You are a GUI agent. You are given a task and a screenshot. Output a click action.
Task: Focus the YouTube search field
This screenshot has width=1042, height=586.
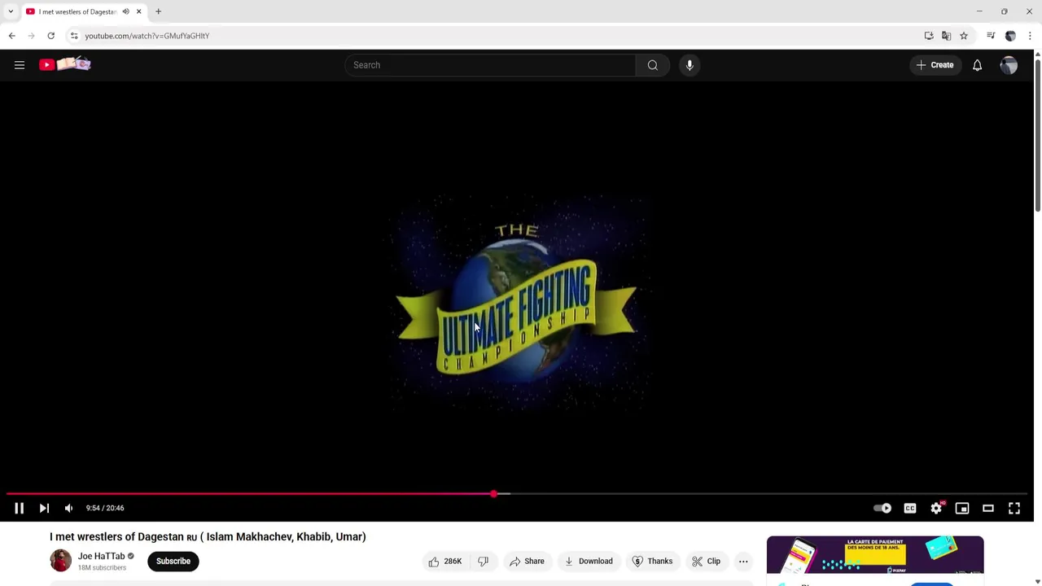point(490,65)
